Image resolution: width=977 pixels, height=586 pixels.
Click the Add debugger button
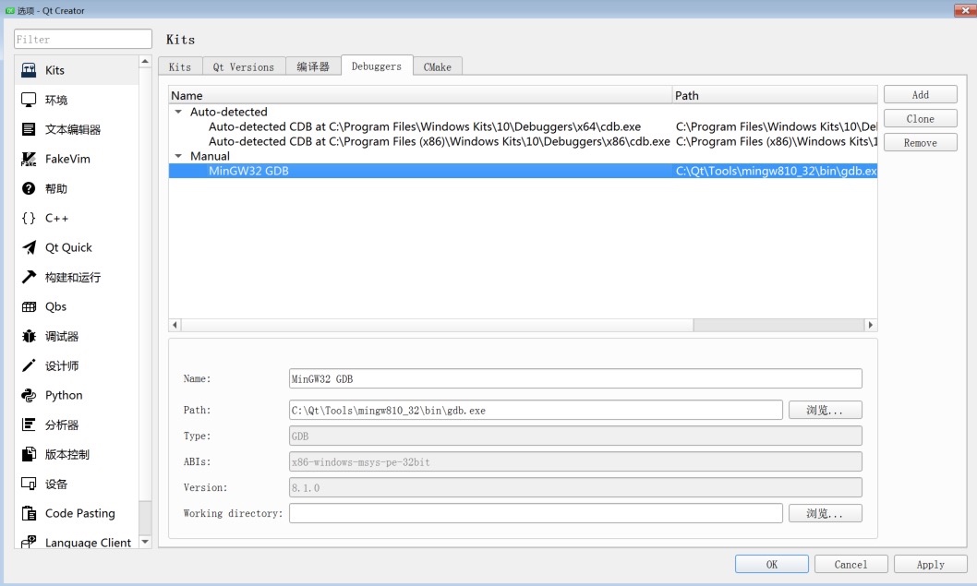click(921, 95)
